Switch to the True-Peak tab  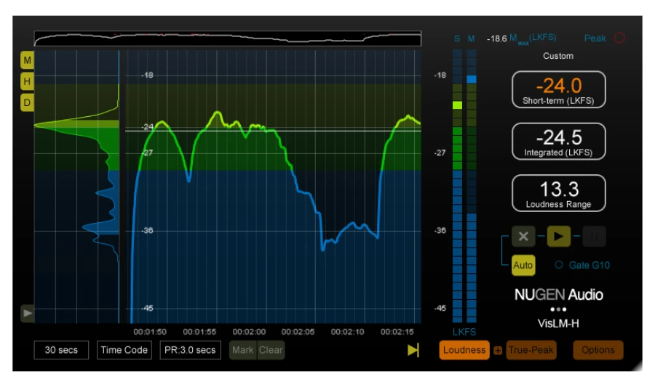point(531,350)
